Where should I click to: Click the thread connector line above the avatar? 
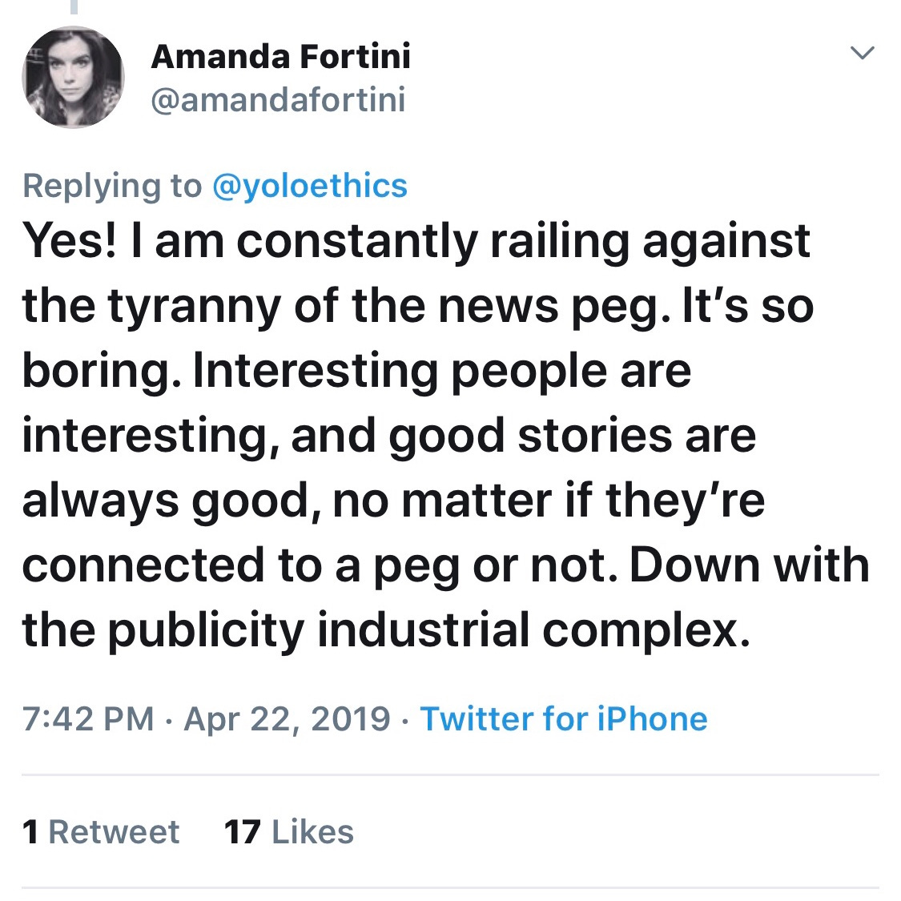tap(74, 7)
